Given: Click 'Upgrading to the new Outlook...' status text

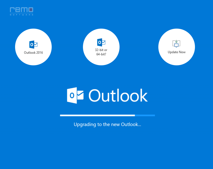Looking at the screenshot, I should point(107,124).
